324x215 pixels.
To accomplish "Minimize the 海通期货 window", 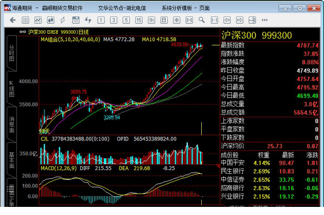I will (285, 8).
